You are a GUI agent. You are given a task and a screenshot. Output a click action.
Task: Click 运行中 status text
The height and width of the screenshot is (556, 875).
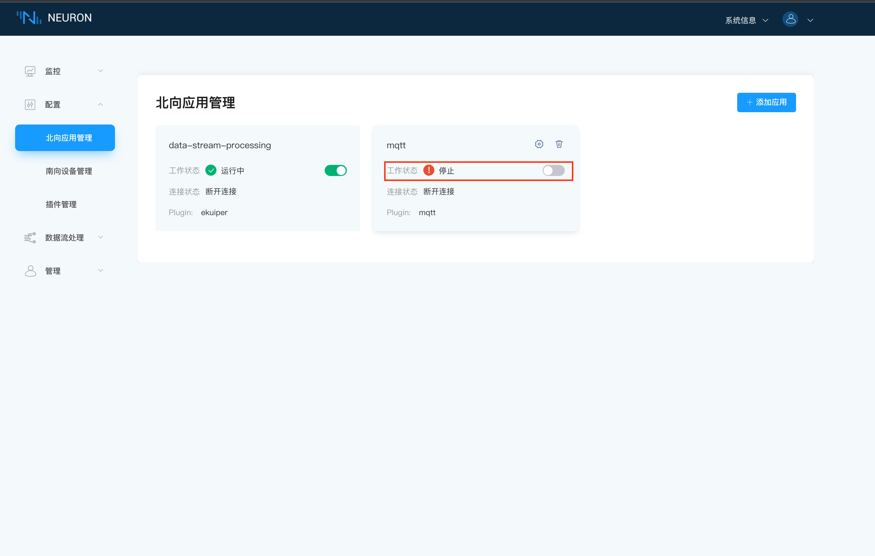point(232,171)
